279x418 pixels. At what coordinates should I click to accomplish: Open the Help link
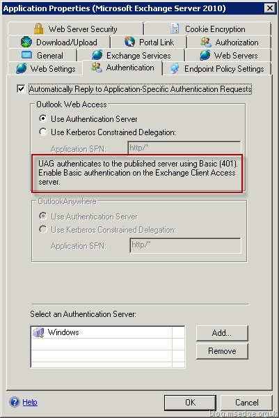(30, 402)
